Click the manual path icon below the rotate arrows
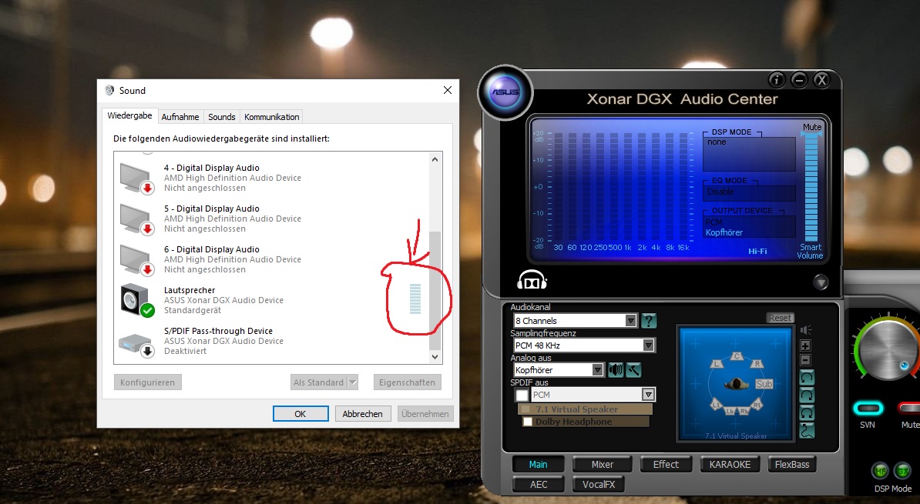This screenshot has width=920, height=504. point(807,431)
